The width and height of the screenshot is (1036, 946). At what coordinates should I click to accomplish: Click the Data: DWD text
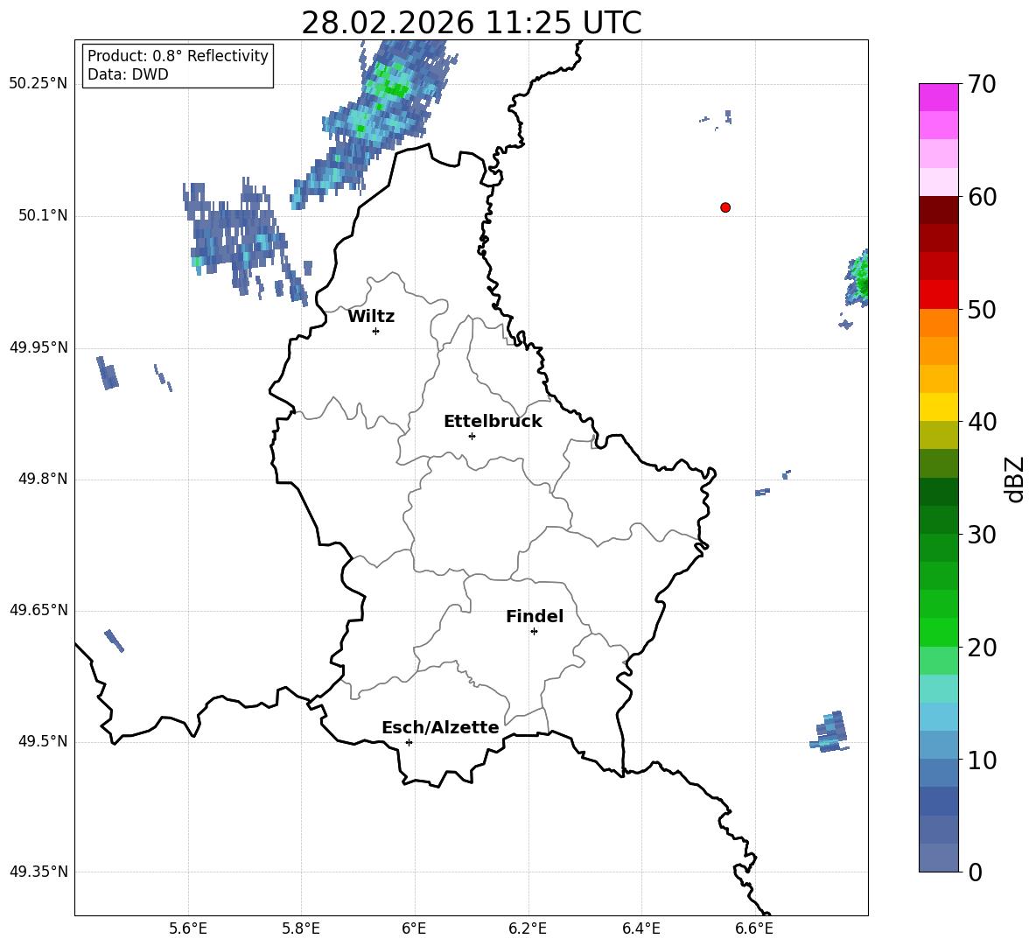pyautogui.click(x=128, y=74)
